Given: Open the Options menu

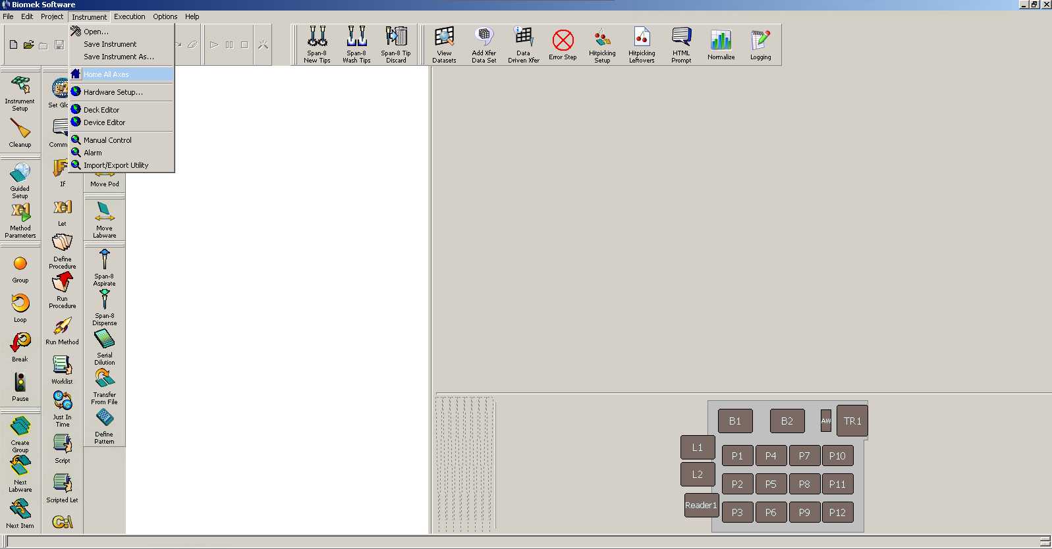Looking at the screenshot, I should tap(165, 16).
